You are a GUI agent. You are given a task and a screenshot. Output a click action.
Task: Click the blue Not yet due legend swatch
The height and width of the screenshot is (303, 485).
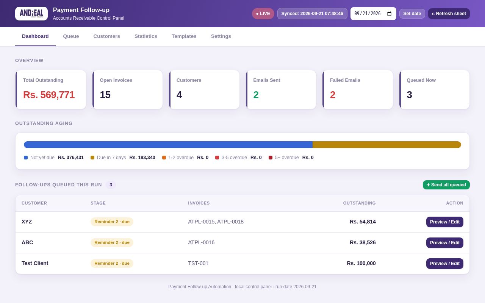coord(26,158)
